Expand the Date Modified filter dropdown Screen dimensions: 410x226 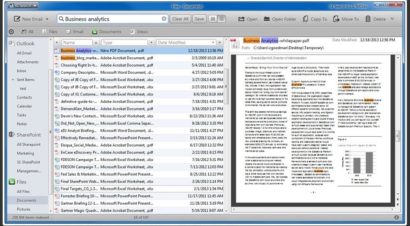click(213, 43)
